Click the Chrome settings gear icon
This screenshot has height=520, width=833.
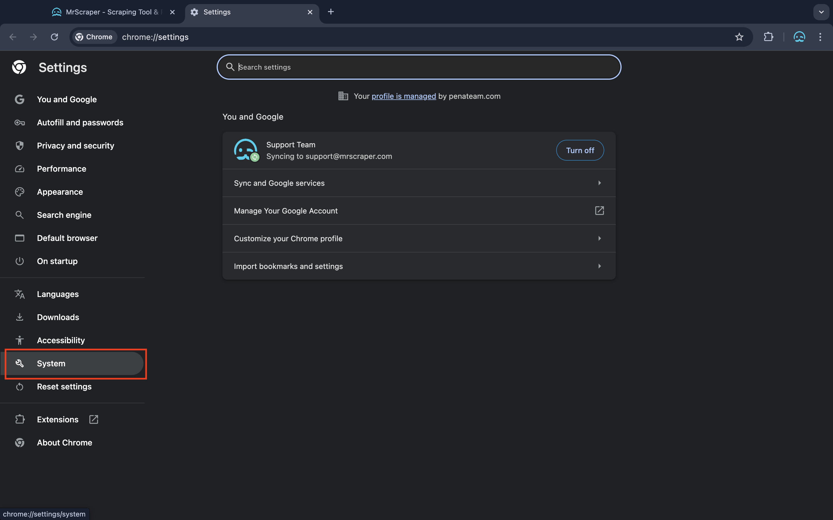pos(195,11)
